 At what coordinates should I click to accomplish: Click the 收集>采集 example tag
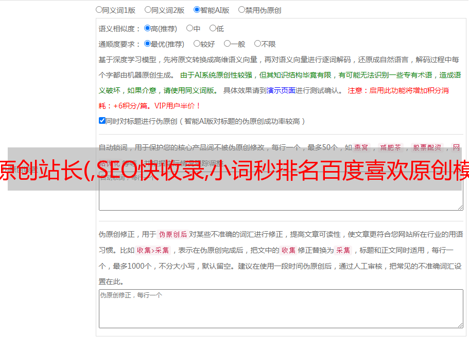[x=153, y=250]
